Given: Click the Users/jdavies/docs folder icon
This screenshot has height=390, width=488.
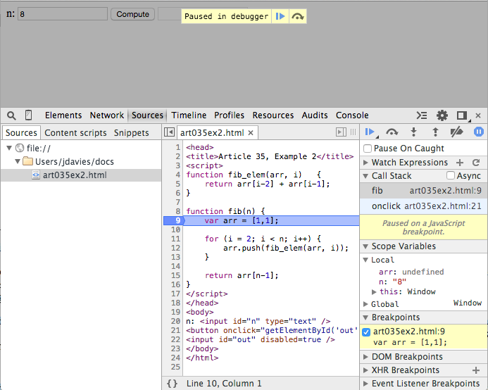Looking at the screenshot, I should (x=27, y=161).
